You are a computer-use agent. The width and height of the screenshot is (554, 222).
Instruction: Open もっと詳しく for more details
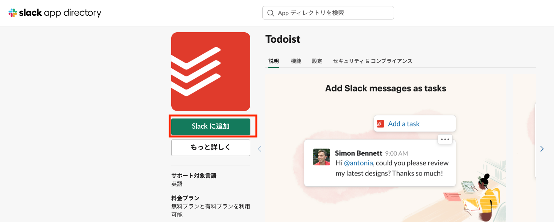(210, 147)
